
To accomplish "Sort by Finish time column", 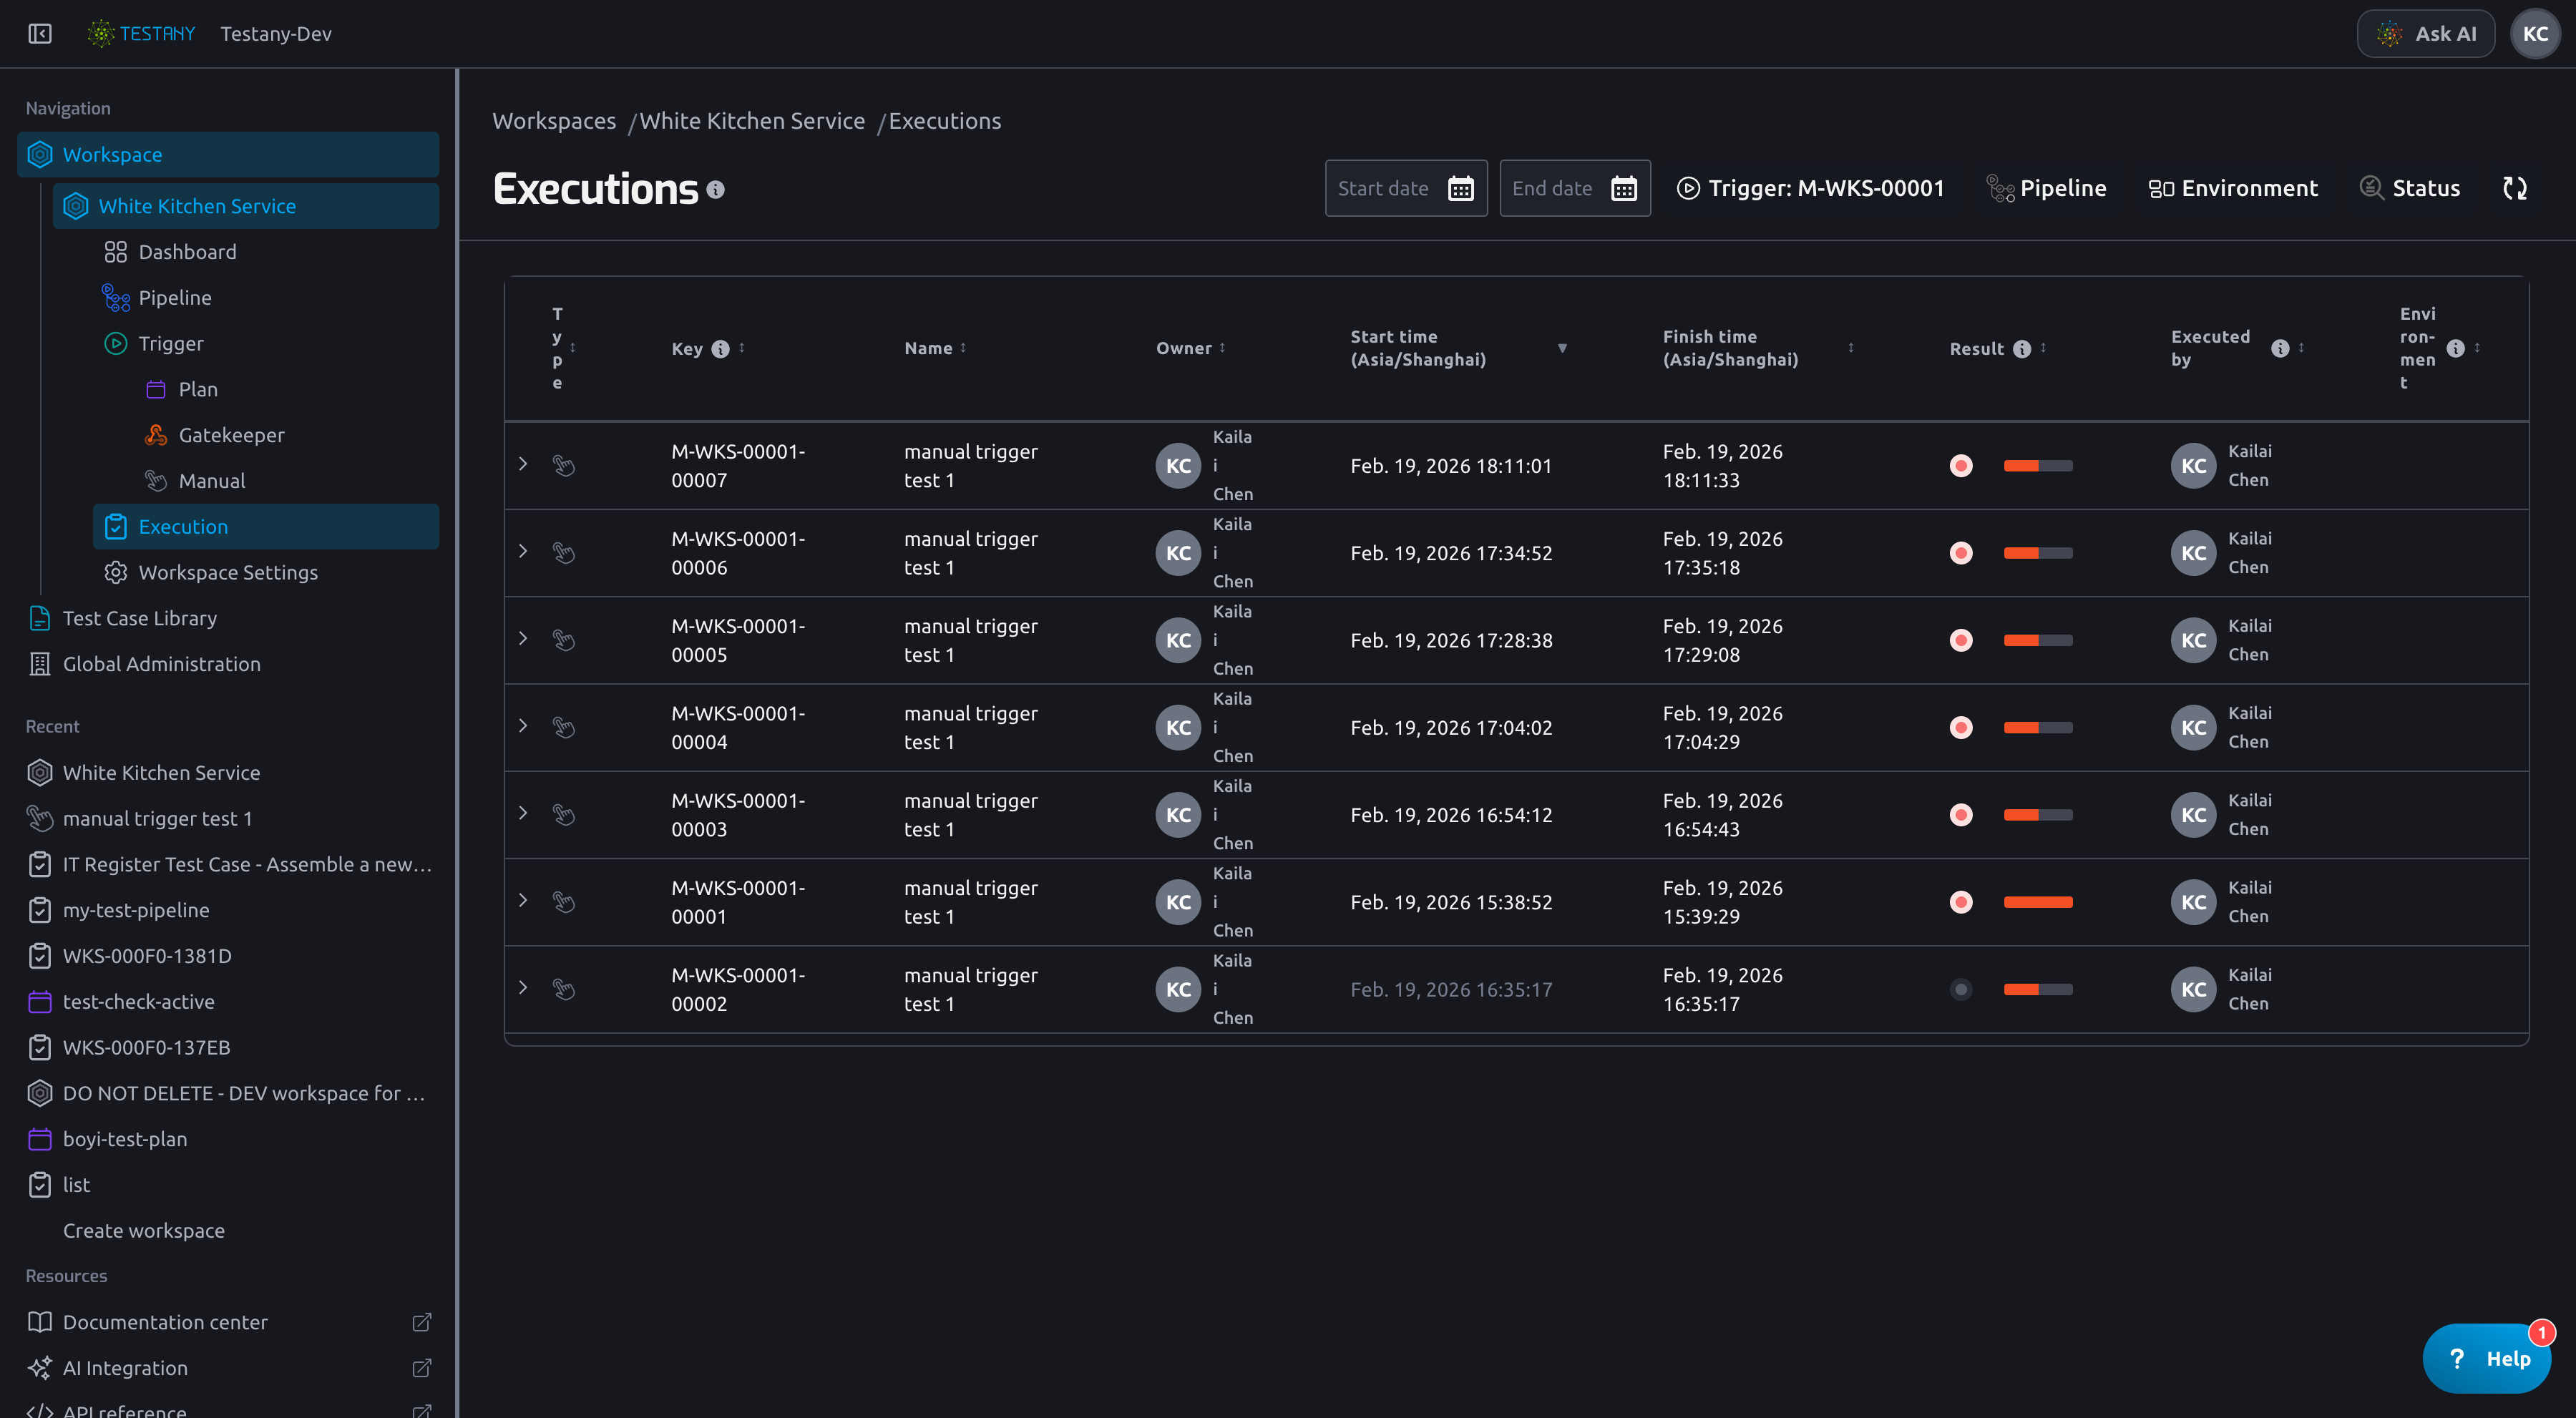I will click(1851, 348).
